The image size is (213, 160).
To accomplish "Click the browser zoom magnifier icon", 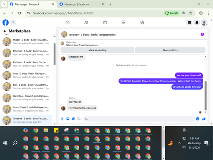I will (x=184, y=13).
